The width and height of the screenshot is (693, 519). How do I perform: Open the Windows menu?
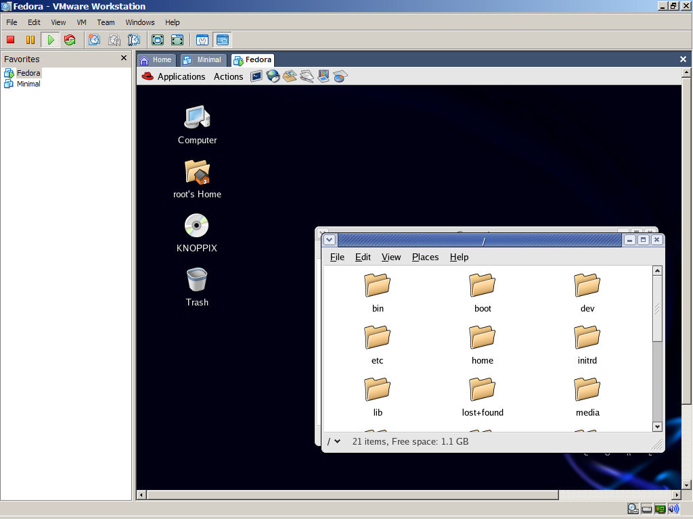pyautogui.click(x=139, y=22)
